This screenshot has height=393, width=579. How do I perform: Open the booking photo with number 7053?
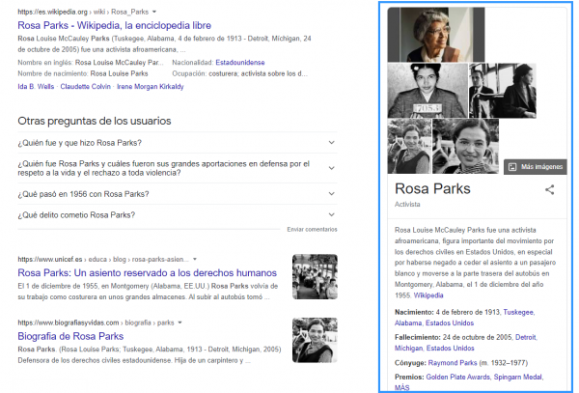click(427, 91)
